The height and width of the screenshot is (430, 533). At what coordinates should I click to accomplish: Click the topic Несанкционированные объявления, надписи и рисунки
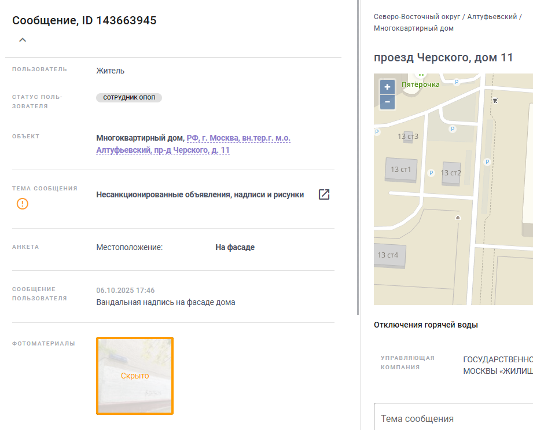point(200,195)
